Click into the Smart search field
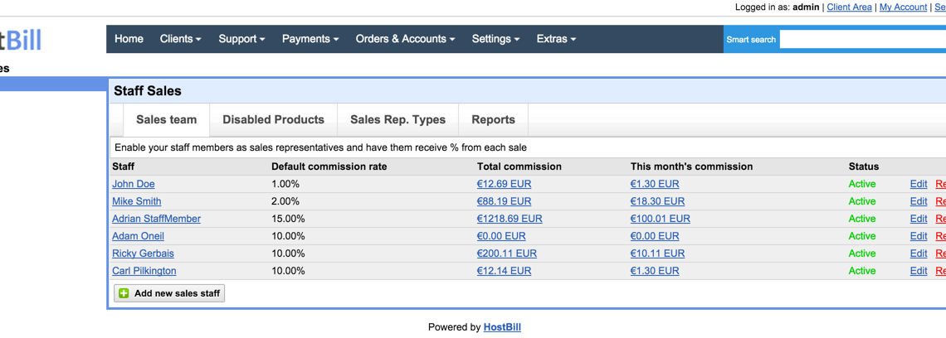The width and height of the screenshot is (946, 338). pyautogui.click(x=863, y=39)
